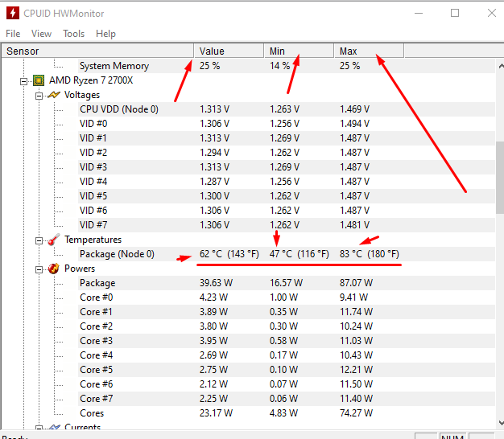Click the 23.17 W Cores value
504x439 pixels.
pos(216,413)
